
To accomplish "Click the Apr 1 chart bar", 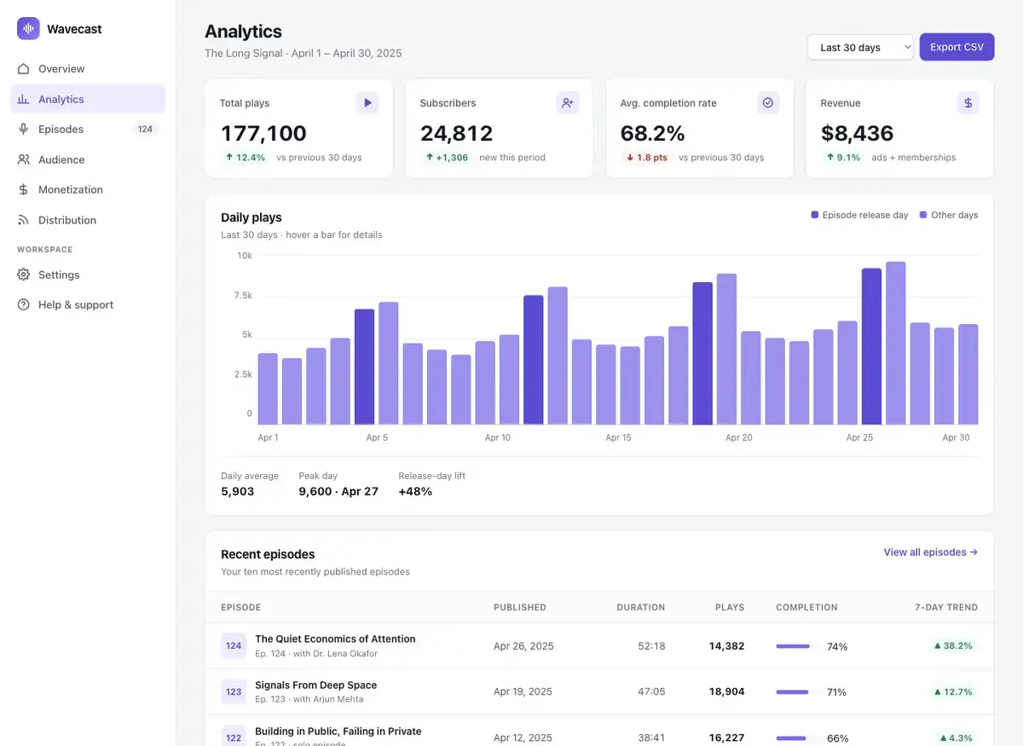I will (268, 389).
